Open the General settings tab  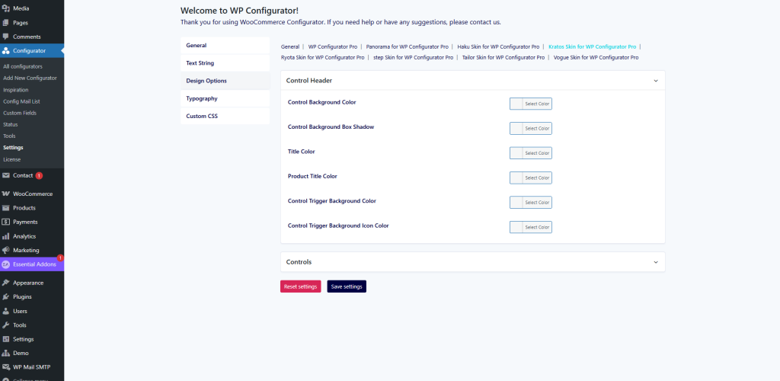tap(225, 45)
